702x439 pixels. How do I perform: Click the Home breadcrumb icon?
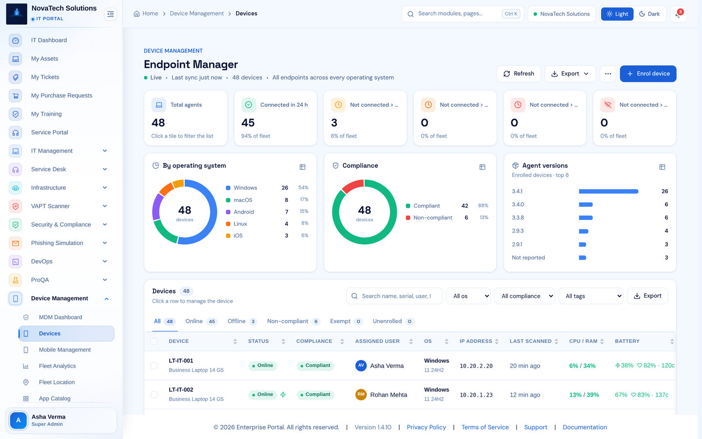point(136,14)
